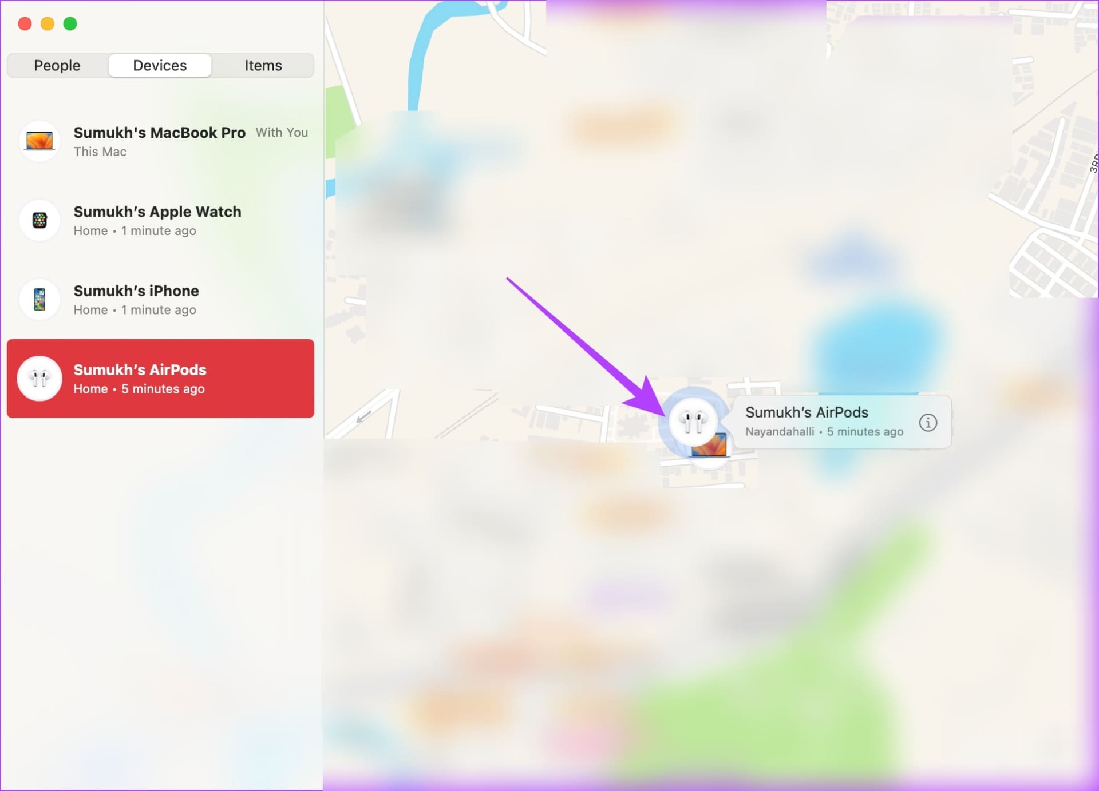Switch to the People tab

tap(57, 66)
